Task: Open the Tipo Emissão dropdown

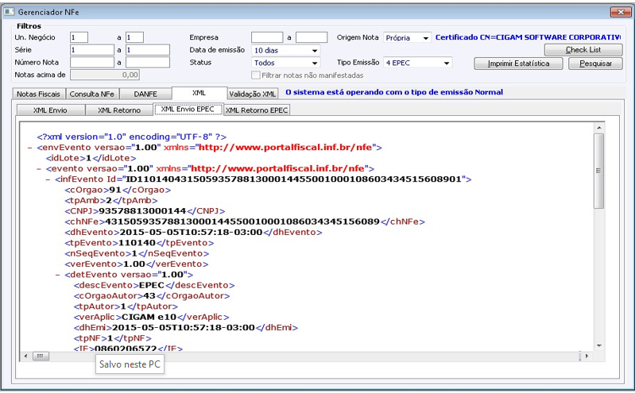Action: click(417, 63)
